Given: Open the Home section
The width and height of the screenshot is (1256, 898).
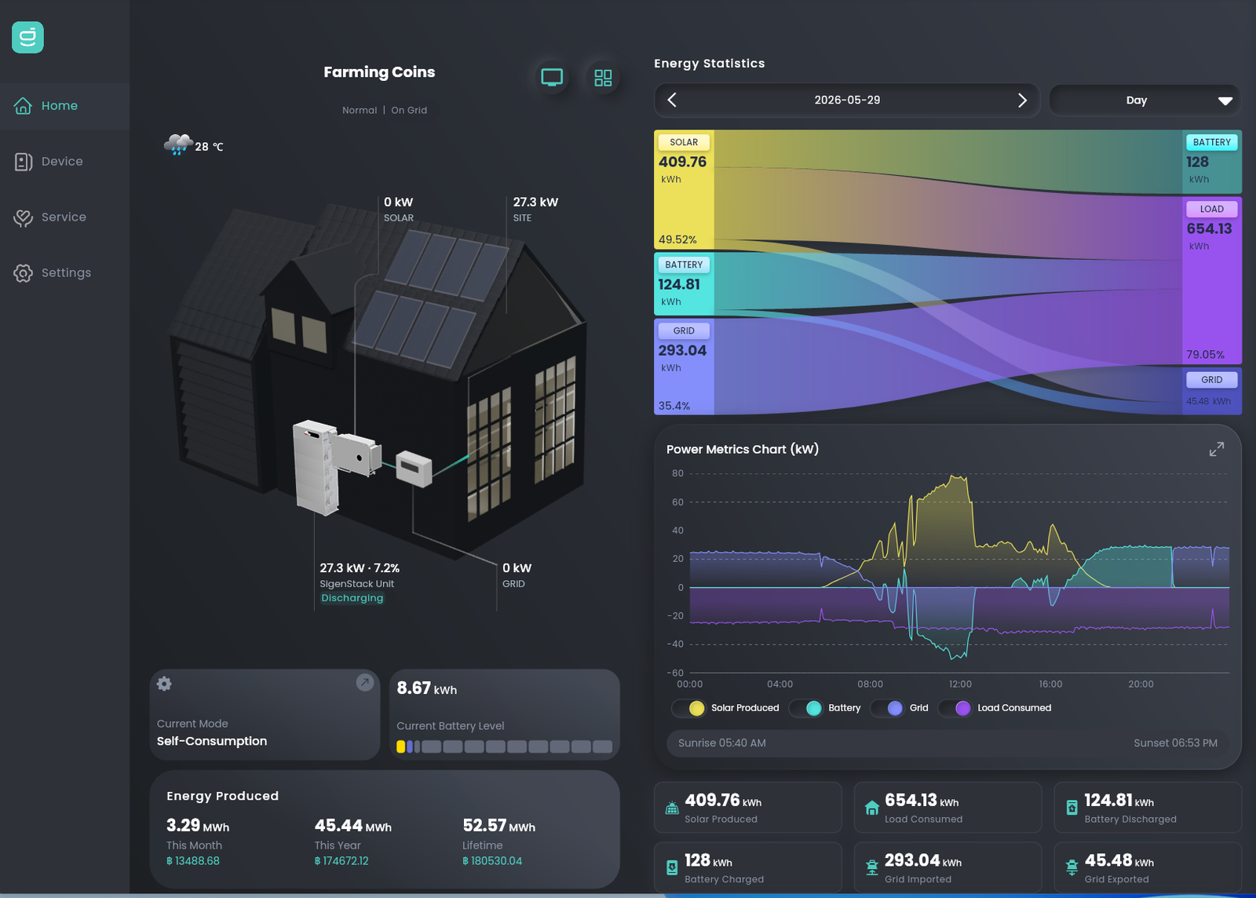Looking at the screenshot, I should 64,106.
